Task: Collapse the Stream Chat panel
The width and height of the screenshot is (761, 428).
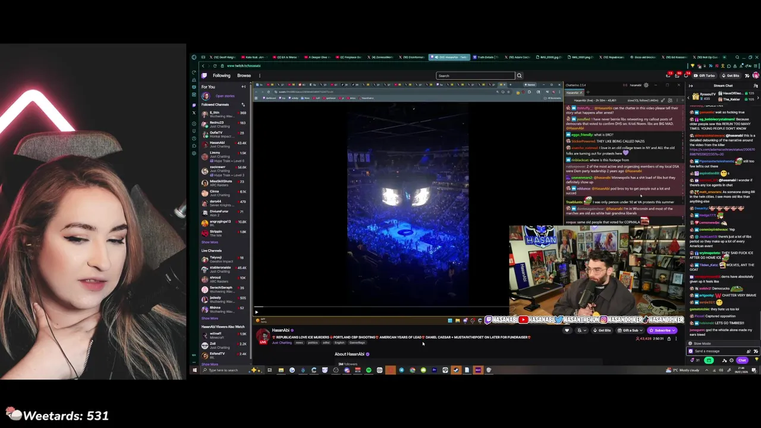Action: 691,86
